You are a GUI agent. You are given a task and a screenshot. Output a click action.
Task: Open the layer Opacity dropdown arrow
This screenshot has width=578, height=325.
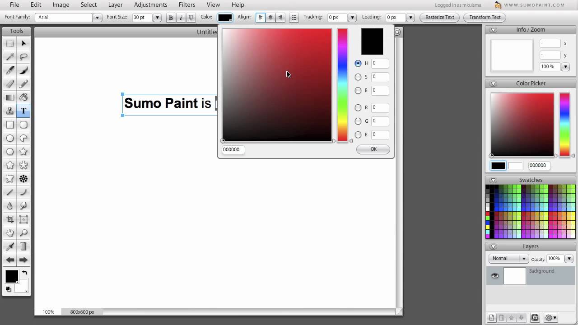[569, 259]
